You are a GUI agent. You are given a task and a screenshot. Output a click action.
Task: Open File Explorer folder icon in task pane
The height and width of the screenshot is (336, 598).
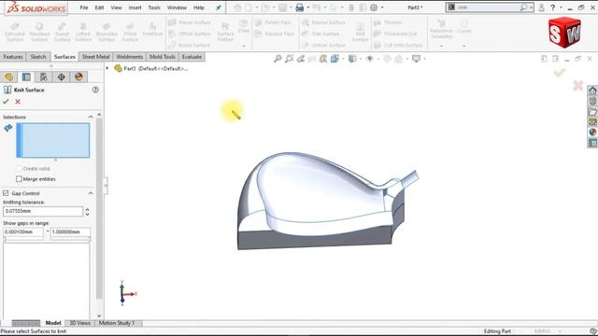coord(592,112)
